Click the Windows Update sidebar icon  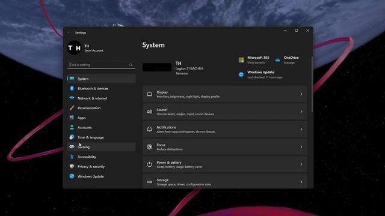[x=72, y=176]
